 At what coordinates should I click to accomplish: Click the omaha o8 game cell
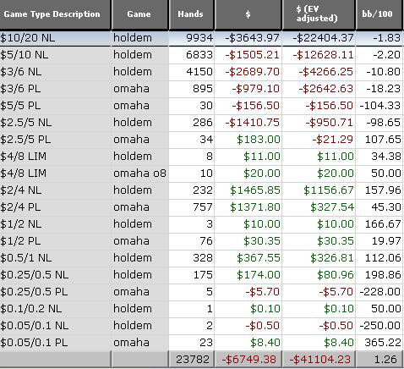140,173
